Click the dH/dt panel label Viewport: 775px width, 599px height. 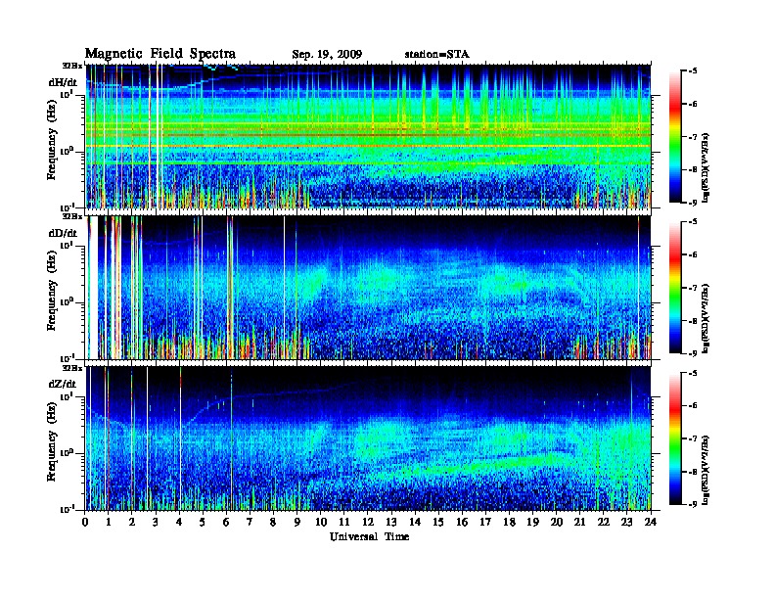point(63,82)
